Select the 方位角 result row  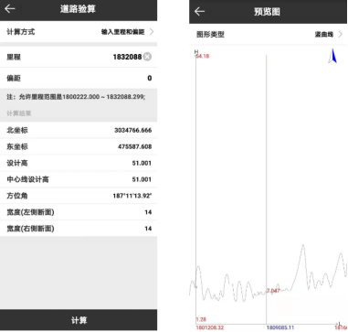pyautogui.click(x=79, y=196)
